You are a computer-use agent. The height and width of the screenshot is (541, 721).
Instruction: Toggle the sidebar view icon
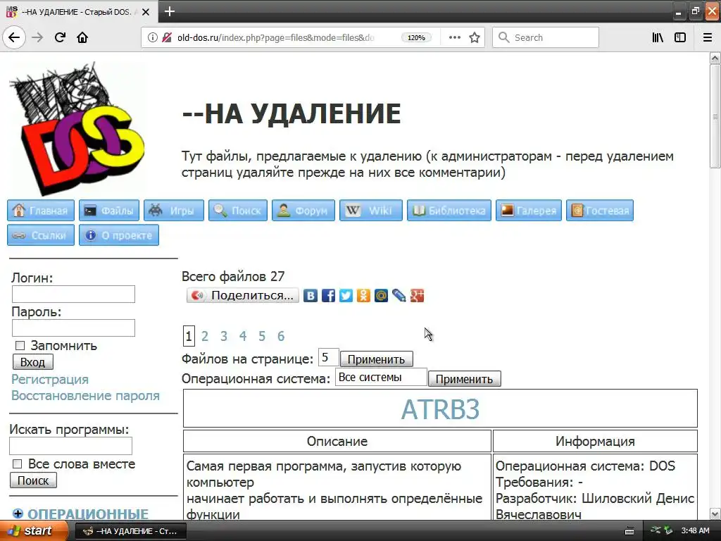coord(680,37)
